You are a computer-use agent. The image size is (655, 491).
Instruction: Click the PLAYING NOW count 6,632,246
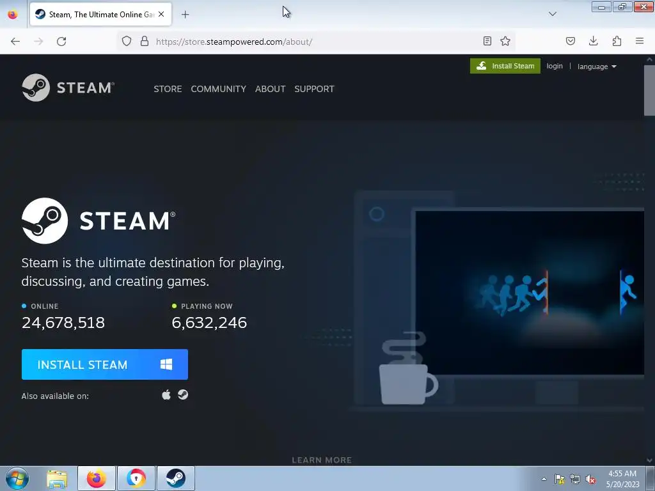[x=209, y=322]
